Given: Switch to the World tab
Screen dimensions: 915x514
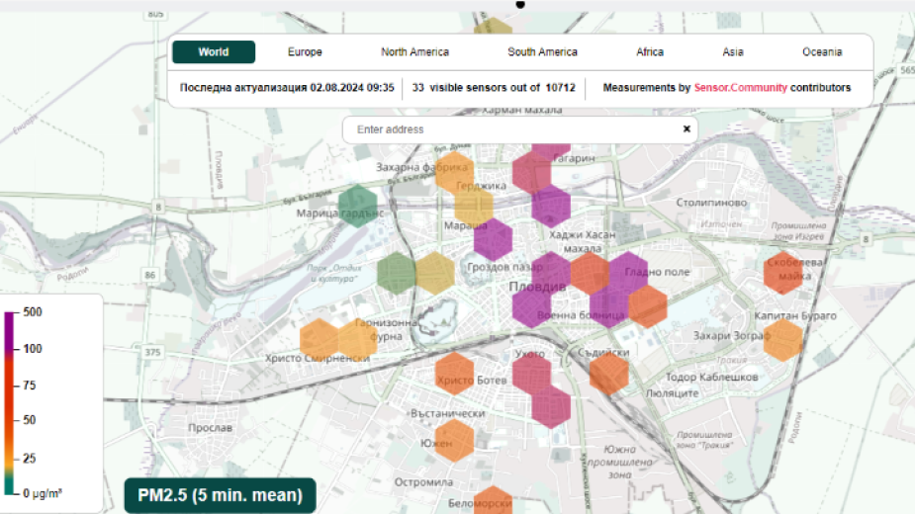Looking at the screenshot, I should tap(213, 52).
